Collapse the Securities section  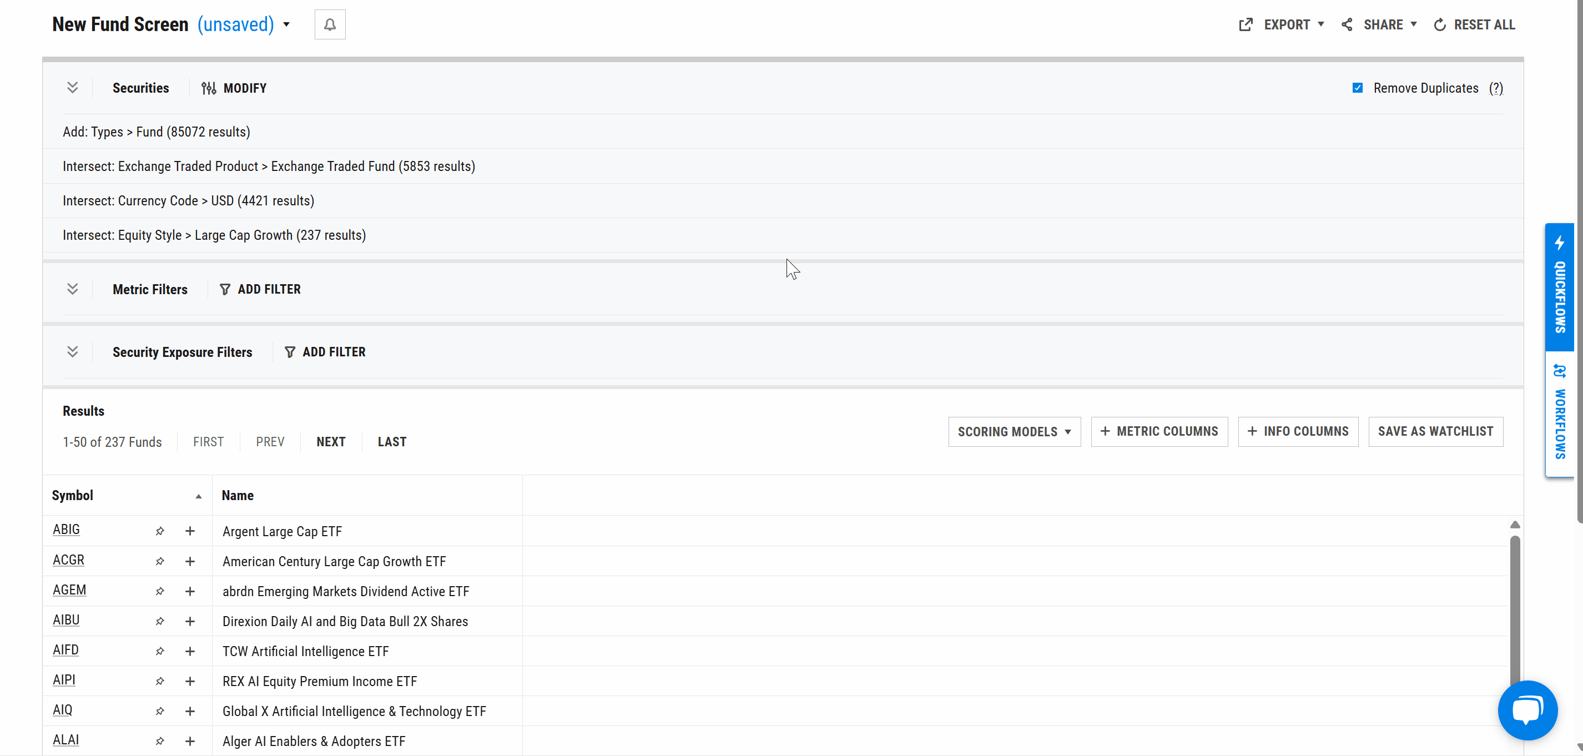point(73,88)
